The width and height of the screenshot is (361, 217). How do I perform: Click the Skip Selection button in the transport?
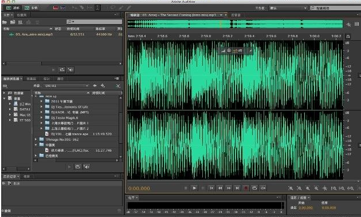tap(263, 188)
